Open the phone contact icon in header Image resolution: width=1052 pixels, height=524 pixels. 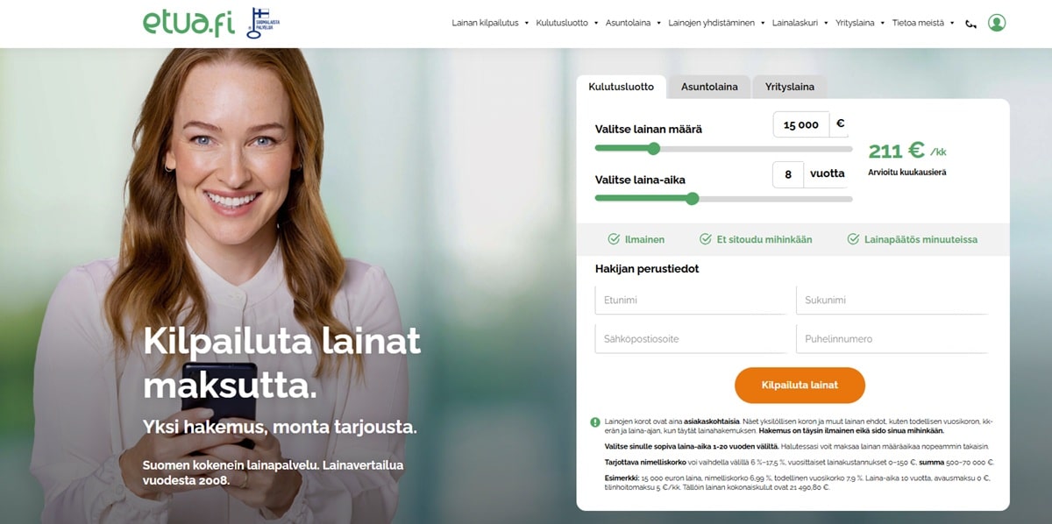coord(970,24)
